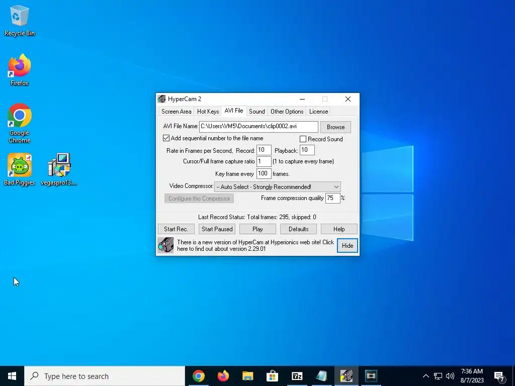Switch to the Hot Keys tab
The image size is (515, 386).
208,112
